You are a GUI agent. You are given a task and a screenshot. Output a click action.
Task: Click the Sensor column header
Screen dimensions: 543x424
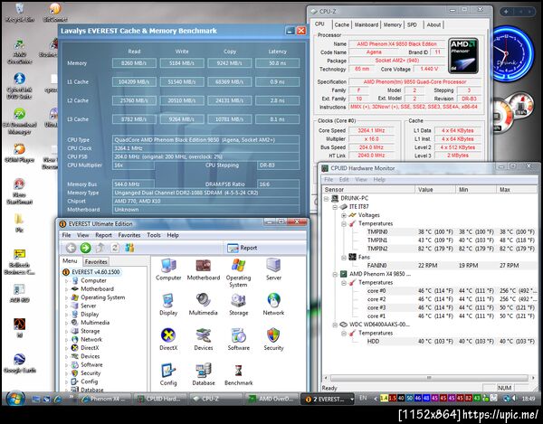pos(368,190)
